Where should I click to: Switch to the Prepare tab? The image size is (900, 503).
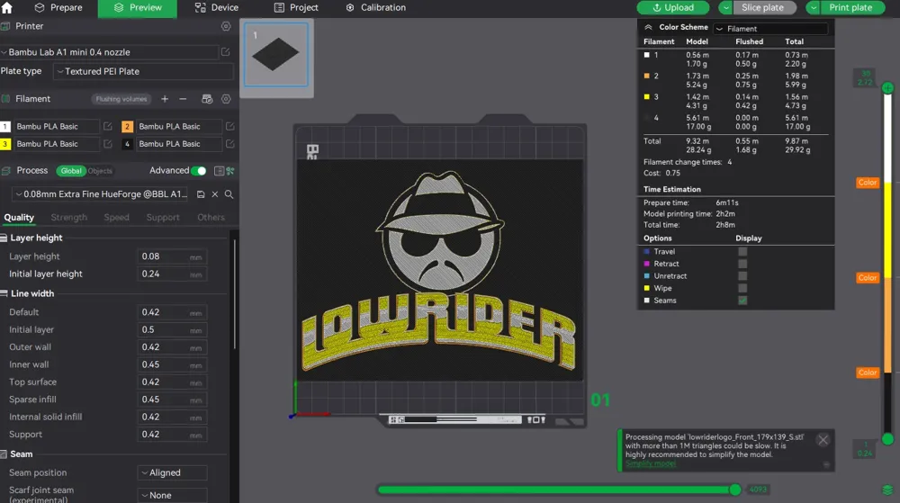tap(58, 7)
